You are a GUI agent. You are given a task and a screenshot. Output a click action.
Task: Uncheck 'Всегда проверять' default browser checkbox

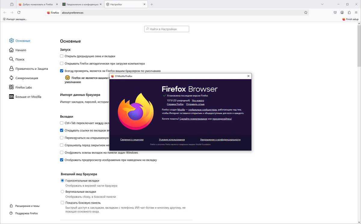62,71
